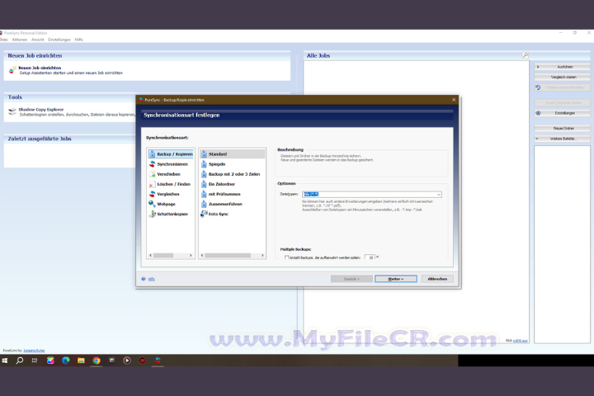Select the Standard backup mode
The image size is (594, 396).
(x=232, y=154)
